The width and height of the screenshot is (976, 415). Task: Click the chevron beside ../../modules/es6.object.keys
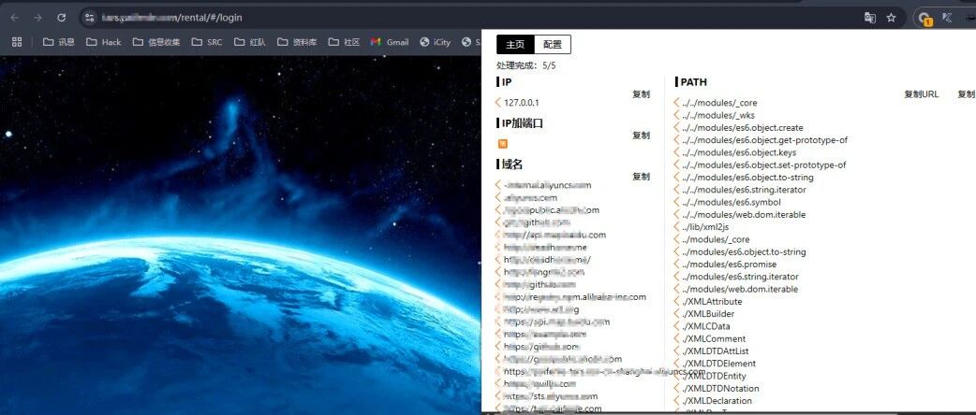[x=676, y=152]
